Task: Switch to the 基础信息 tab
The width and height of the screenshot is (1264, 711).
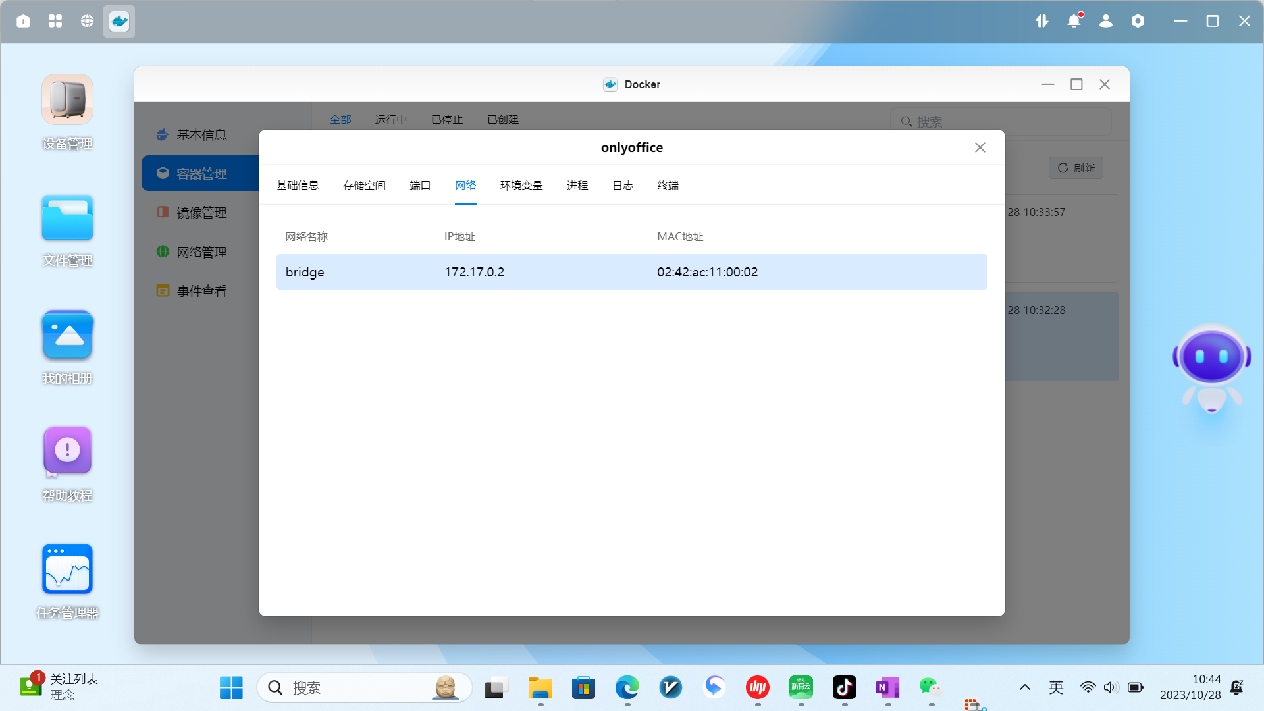Action: click(x=298, y=186)
